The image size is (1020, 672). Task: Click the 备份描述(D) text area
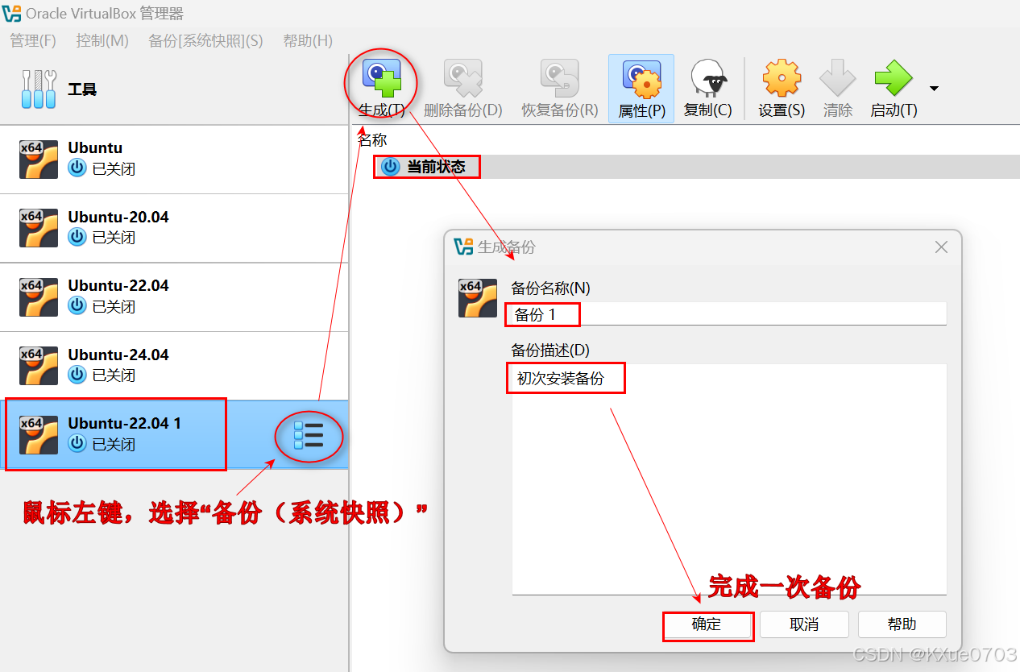(x=729, y=479)
